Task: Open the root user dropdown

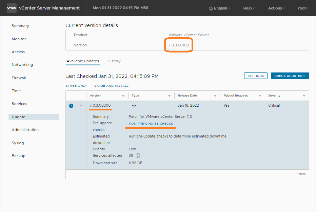Action: click(303, 8)
